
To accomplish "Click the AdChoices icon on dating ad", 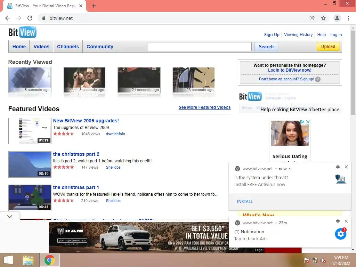I will pos(302,122).
